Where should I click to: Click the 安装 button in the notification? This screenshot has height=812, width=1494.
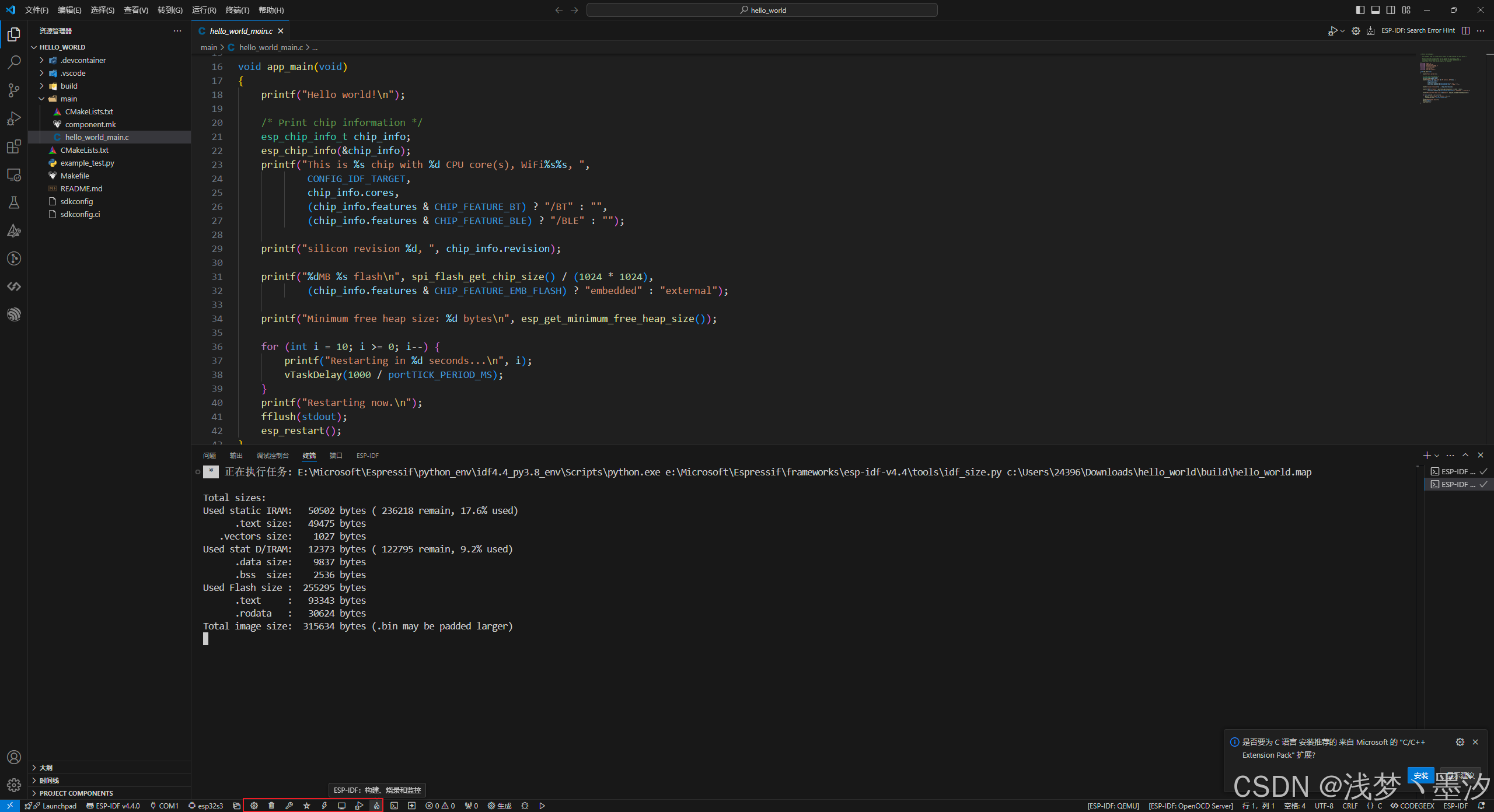[x=1422, y=776]
